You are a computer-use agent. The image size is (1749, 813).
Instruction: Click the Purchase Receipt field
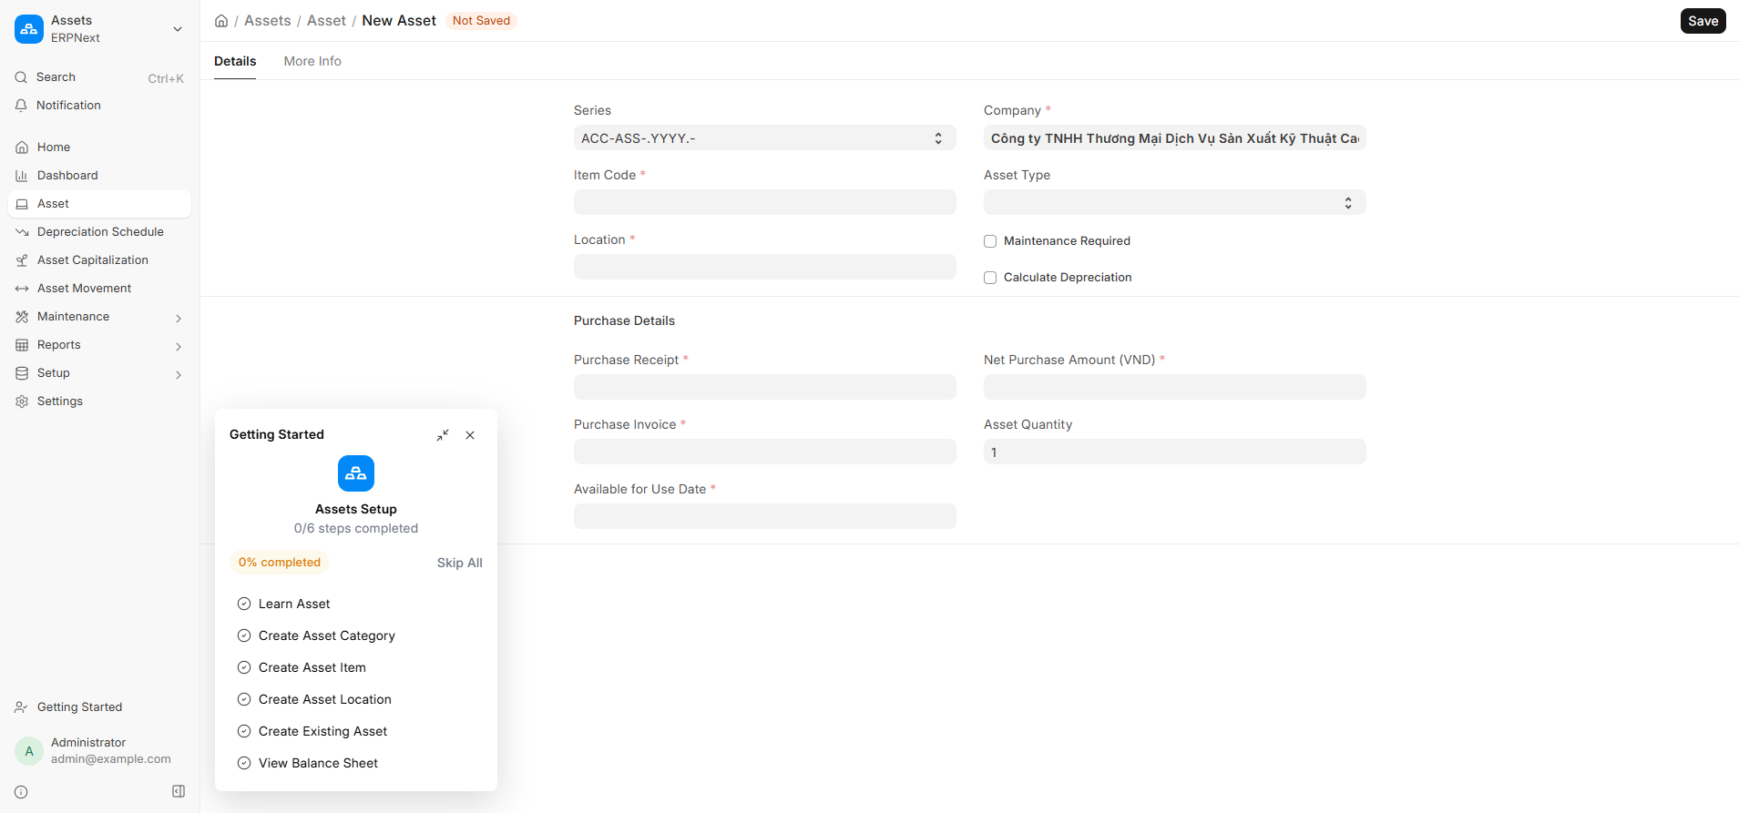(x=765, y=387)
